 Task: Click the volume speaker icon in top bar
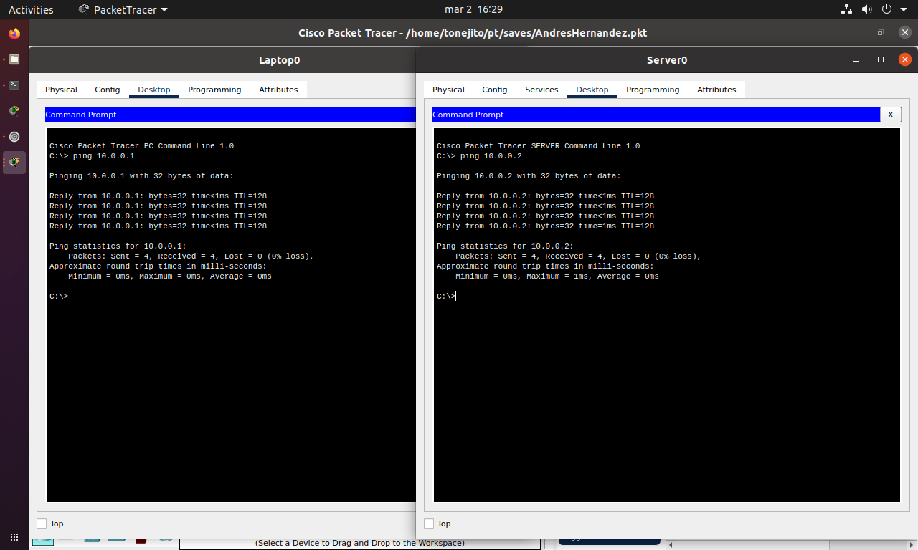[866, 10]
